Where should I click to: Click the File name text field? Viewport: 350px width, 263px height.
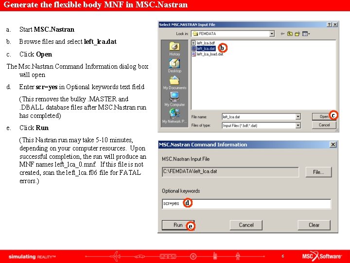click(x=259, y=116)
